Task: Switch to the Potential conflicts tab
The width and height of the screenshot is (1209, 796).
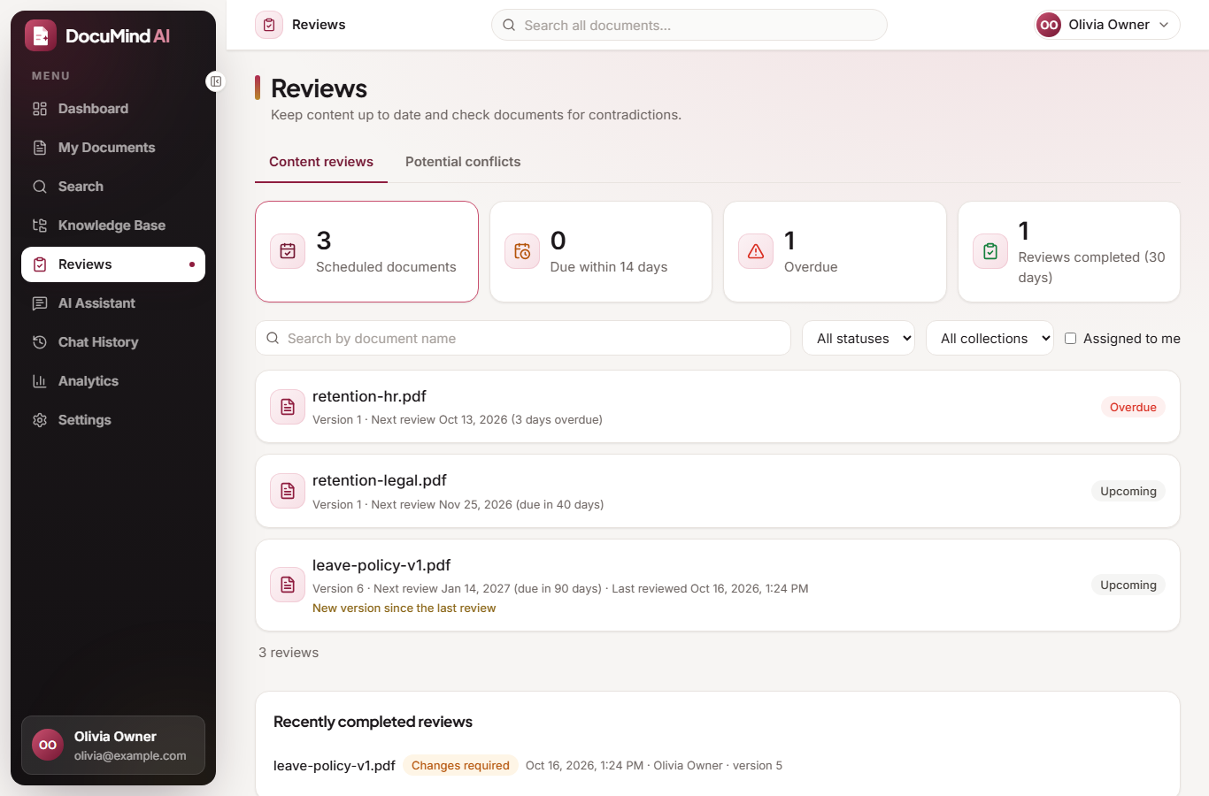Action: click(x=463, y=162)
